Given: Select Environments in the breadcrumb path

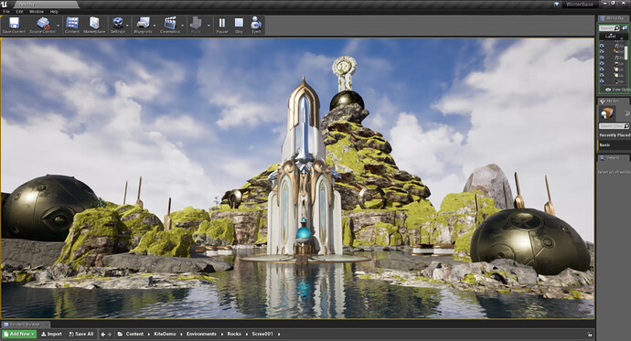Looking at the screenshot, I should click(201, 335).
